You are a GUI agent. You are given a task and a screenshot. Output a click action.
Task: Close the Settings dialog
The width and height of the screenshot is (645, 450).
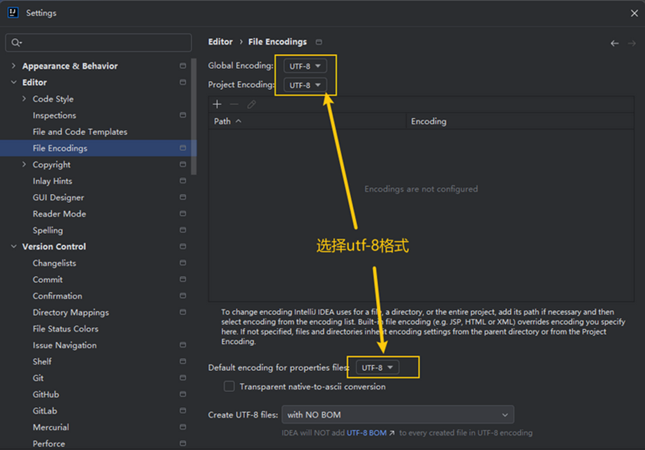click(x=635, y=13)
